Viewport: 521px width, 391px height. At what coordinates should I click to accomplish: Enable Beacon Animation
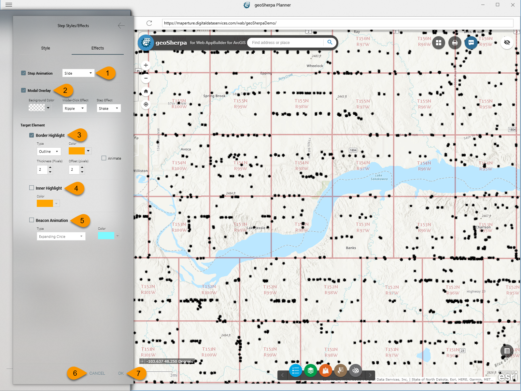point(32,220)
